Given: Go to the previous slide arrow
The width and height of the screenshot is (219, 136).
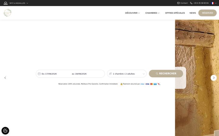Looking at the screenshot, I should pos(5,78).
